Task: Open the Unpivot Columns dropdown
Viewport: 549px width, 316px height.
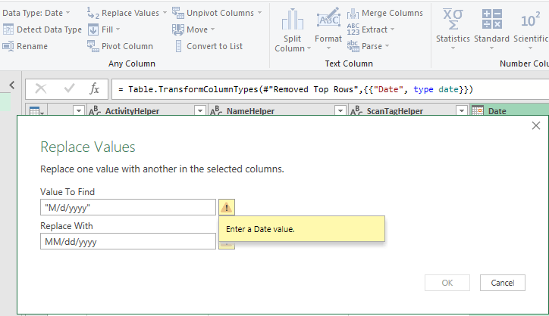Action: click(x=260, y=13)
